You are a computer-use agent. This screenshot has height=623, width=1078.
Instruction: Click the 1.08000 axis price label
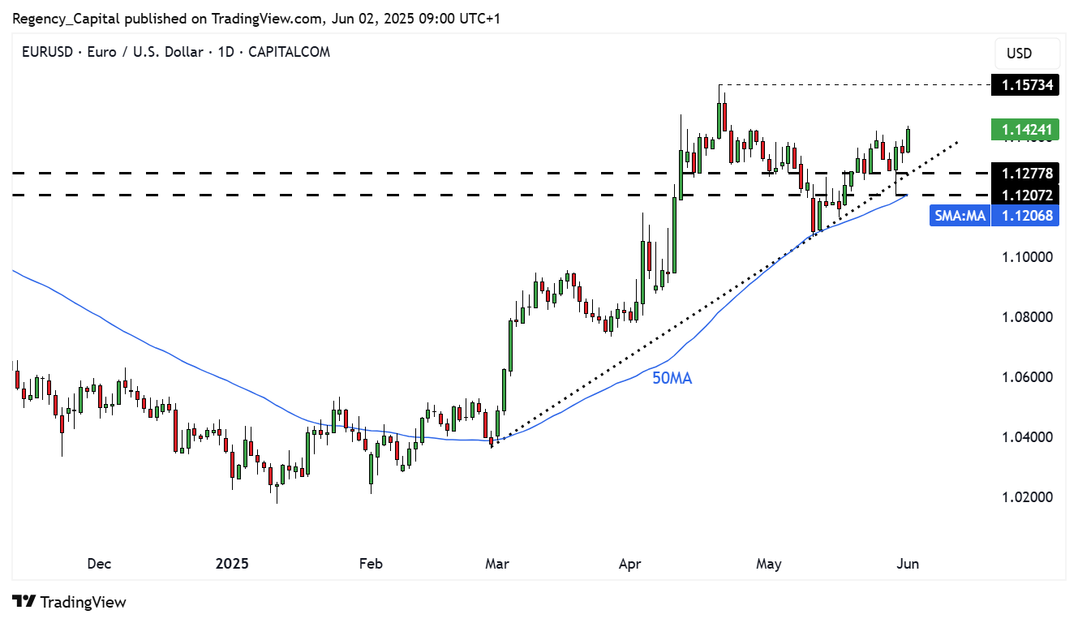pos(1027,317)
